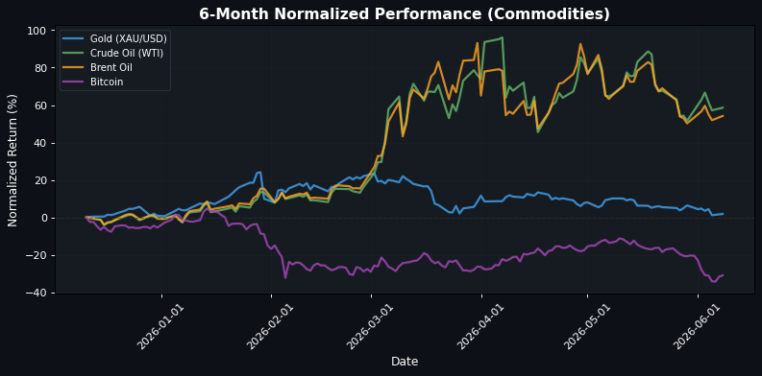Click the purple Bitcoin legend line swatch
The width and height of the screenshot is (762, 376).
coord(73,82)
